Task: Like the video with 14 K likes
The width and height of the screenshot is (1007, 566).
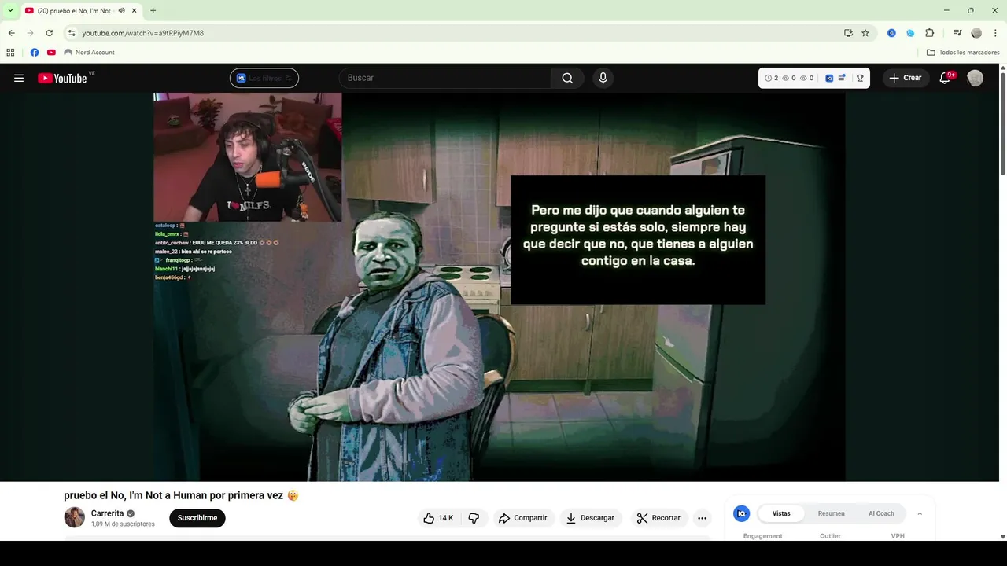Action: [440, 518]
